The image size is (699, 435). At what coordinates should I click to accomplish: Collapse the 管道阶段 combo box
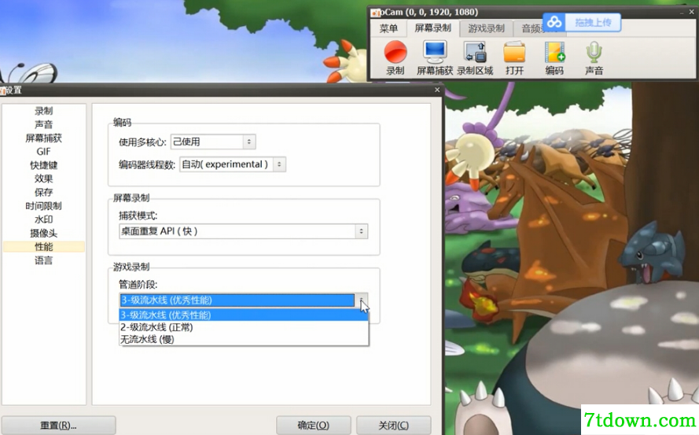click(x=244, y=300)
